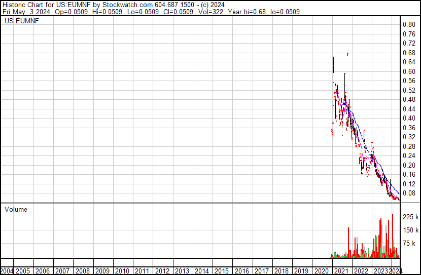Click the 2024 year label at the axis end
Screen dimensions: 421x275
click(395, 271)
